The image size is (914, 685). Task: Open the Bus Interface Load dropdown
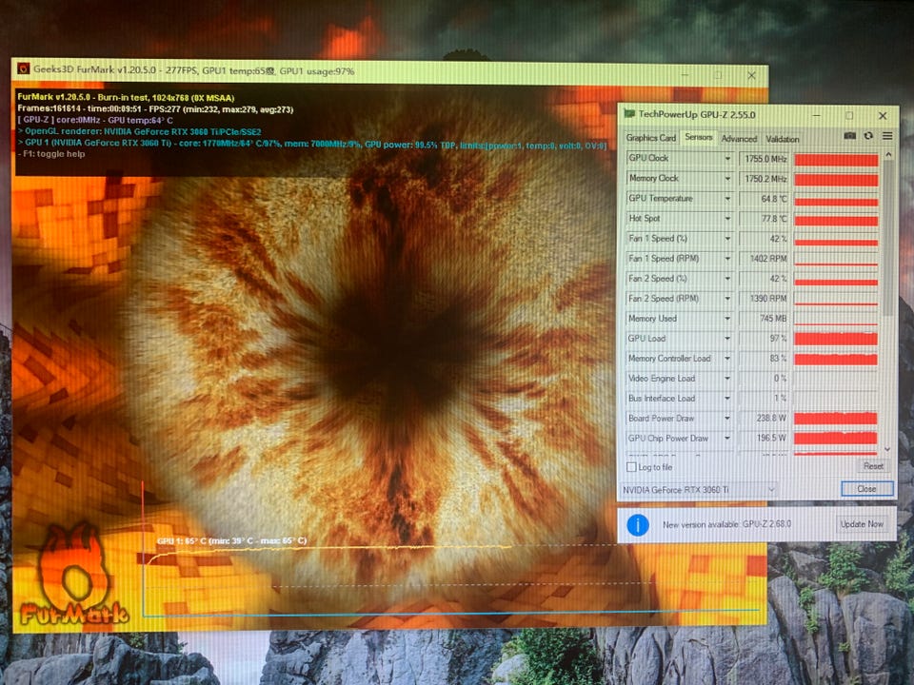point(727,399)
